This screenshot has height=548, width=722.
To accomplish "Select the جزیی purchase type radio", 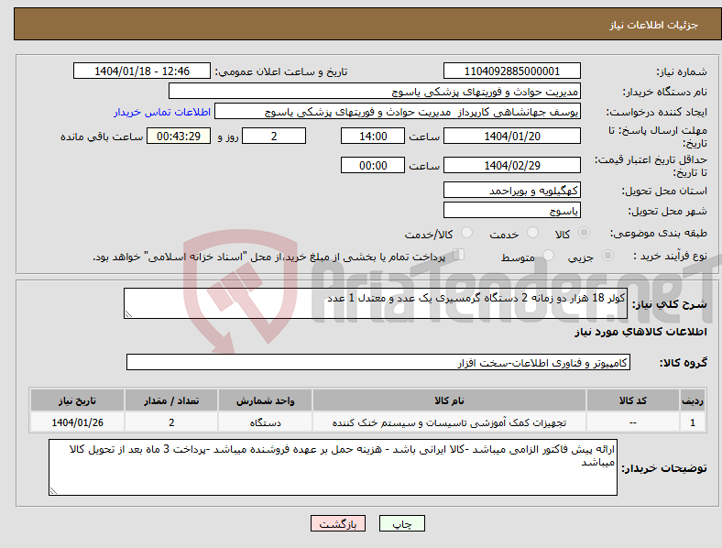I will coord(607,255).
